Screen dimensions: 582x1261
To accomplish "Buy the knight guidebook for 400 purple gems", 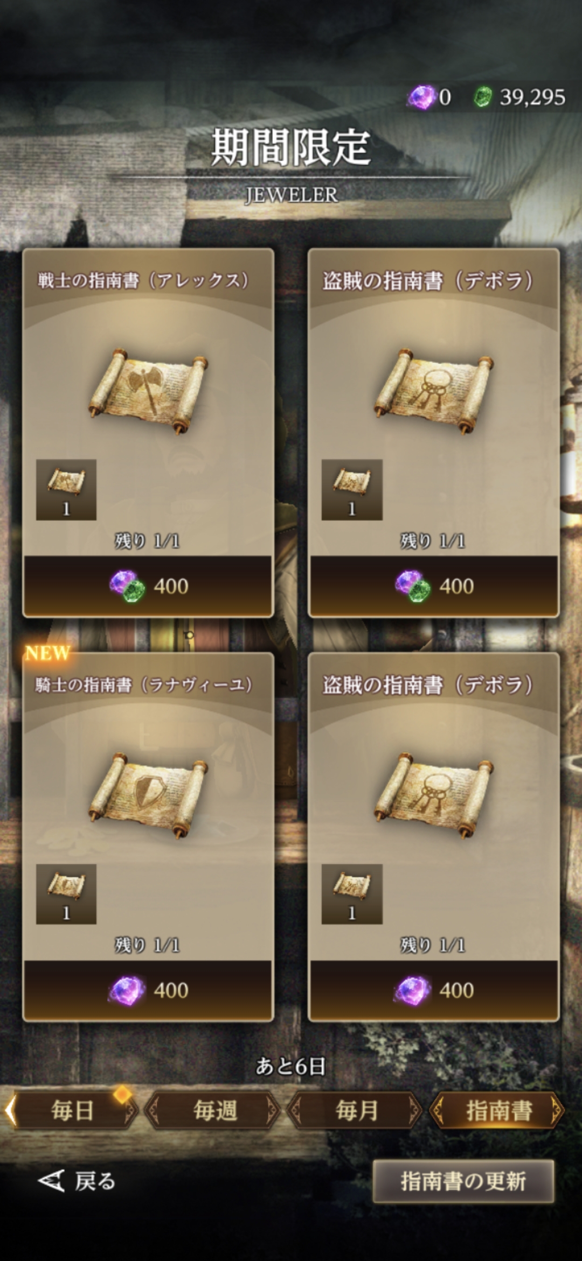I will tap(148, 990).
